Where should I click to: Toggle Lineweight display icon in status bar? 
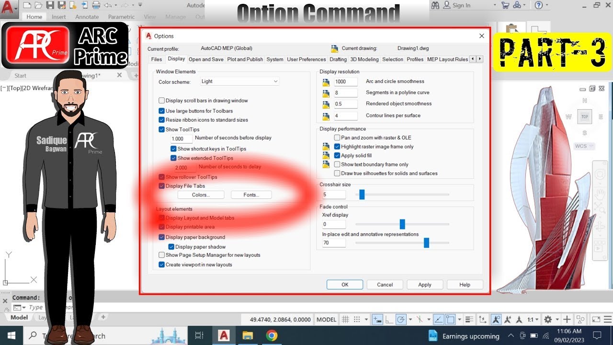point(470,320)
